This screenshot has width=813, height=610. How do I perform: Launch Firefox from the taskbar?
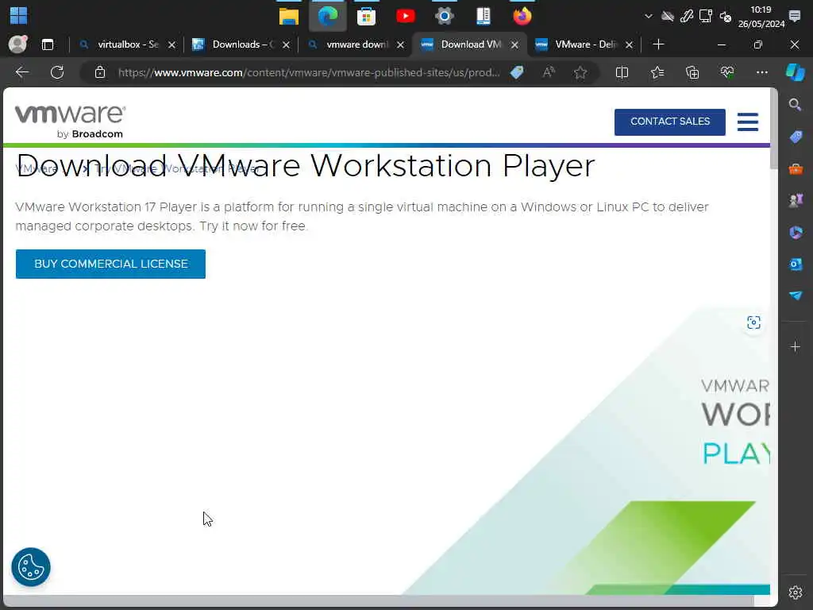click(522, 16)
